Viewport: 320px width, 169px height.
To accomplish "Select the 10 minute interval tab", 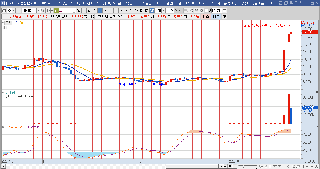I will pos(131,11).
